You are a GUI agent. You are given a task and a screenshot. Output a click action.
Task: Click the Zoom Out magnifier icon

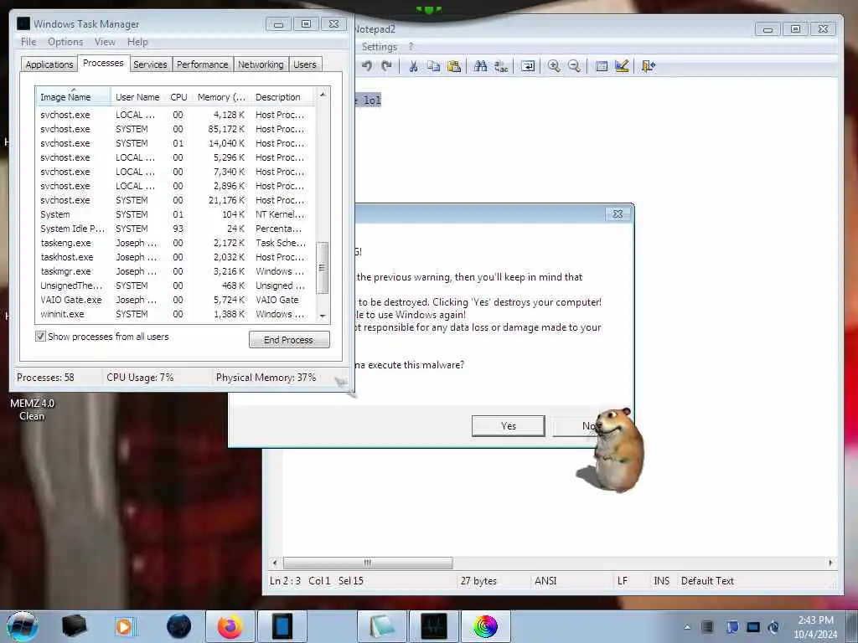574,66
